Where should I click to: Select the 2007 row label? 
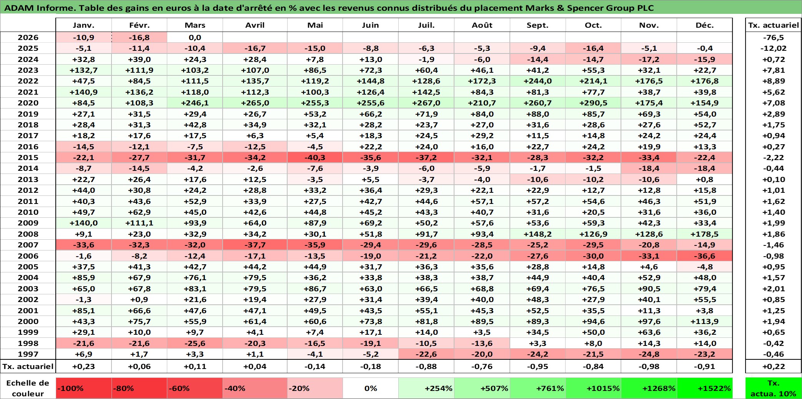pyautogui.click(x=28, y=245)
